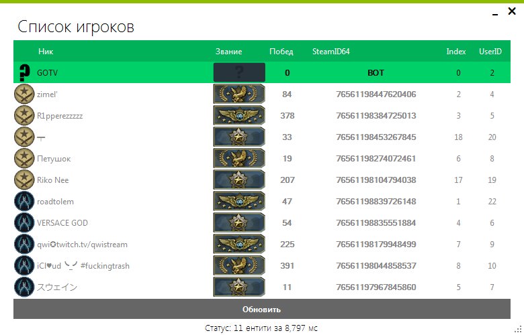Select the スウェイン nickname
Screen dimensions: 524x335
point(57,287)
